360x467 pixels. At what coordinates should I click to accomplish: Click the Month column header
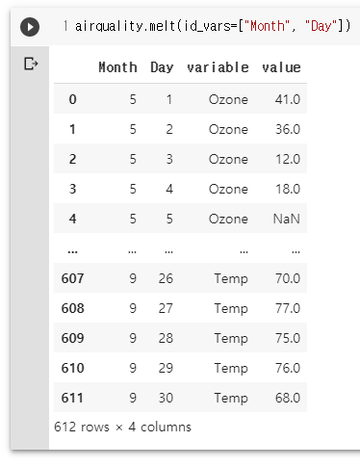[117, 67]
